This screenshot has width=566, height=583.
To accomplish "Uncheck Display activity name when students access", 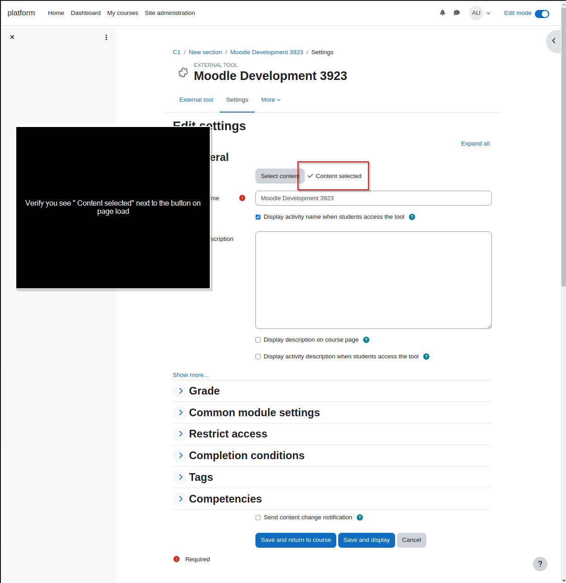I will (258, 217).
